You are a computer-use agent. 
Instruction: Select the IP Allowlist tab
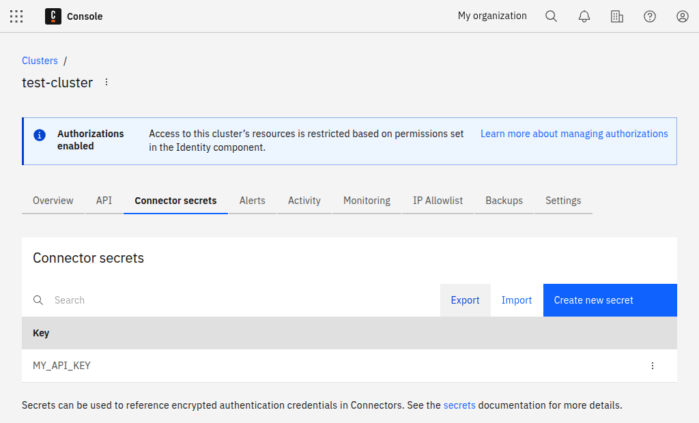(438, 201)
